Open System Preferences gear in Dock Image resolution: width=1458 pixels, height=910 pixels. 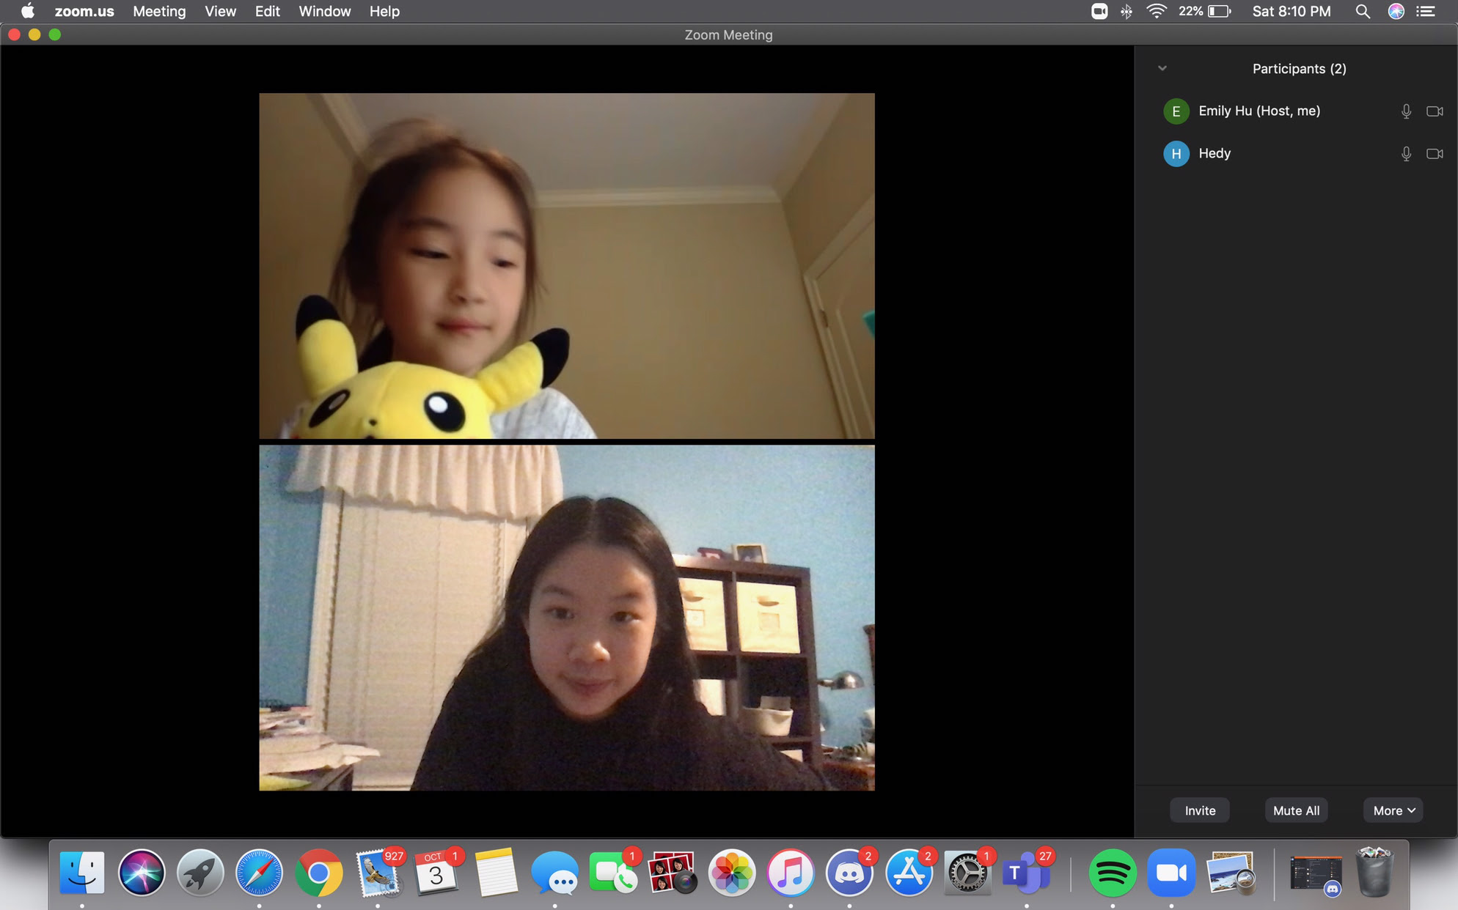967,873
